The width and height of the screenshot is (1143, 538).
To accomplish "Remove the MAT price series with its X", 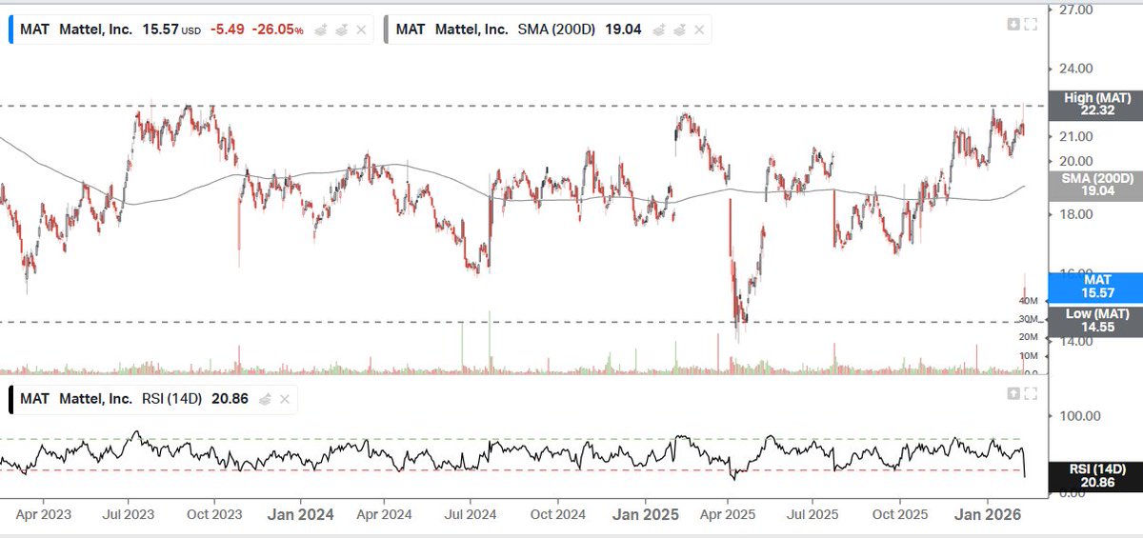I will click(x=361, y=30).
